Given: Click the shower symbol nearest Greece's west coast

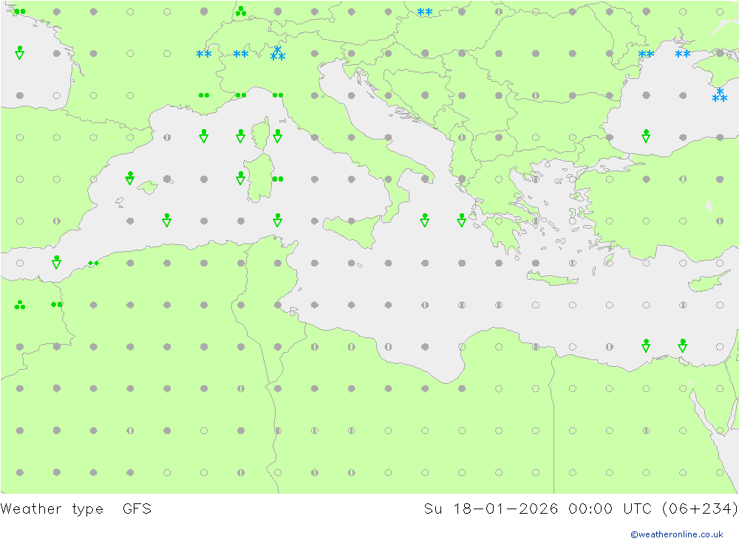Looking at the screenshot, I should click(462, 220).
